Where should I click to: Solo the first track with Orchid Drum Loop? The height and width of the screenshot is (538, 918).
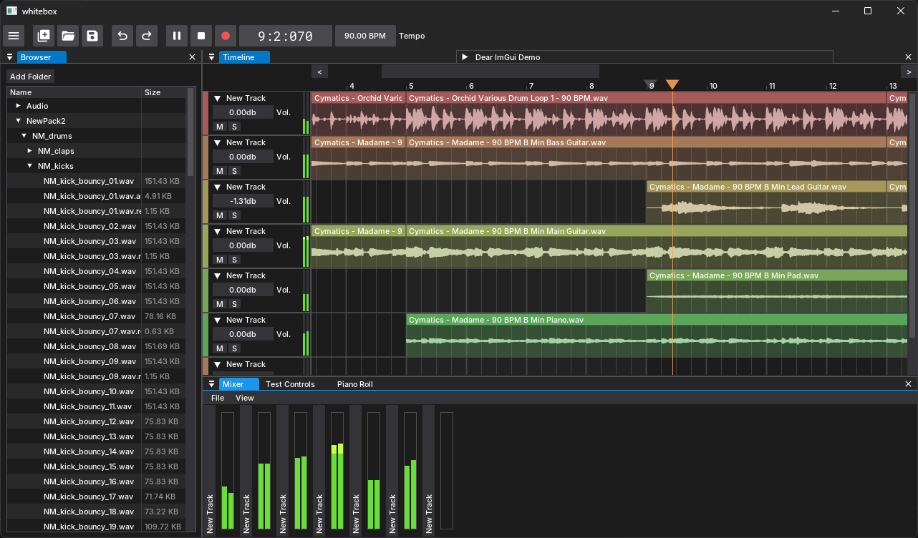pyautogui.click(x=234, y=127)
